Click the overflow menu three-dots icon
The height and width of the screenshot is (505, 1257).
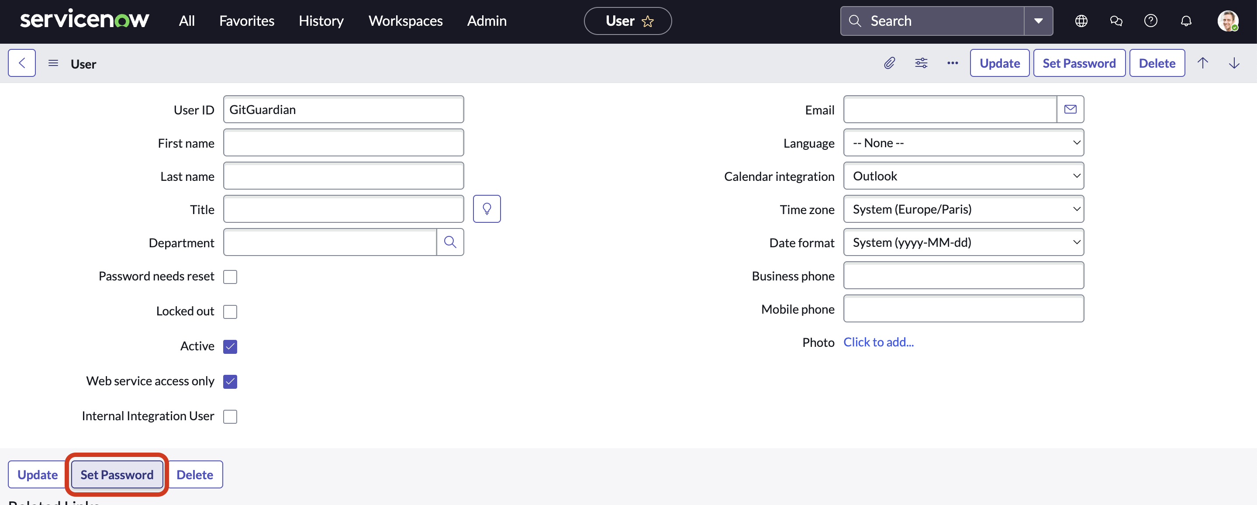[953, 62]
